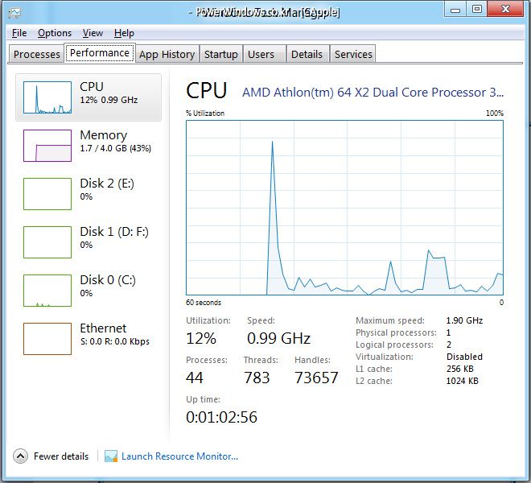Click the Logical processors value 2
The width and height of the screenshot is (531, 483).
coord(449,345)
